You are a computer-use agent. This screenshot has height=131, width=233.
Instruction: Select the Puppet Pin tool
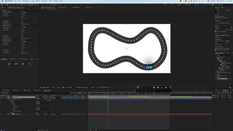click(x=38, y=5)
